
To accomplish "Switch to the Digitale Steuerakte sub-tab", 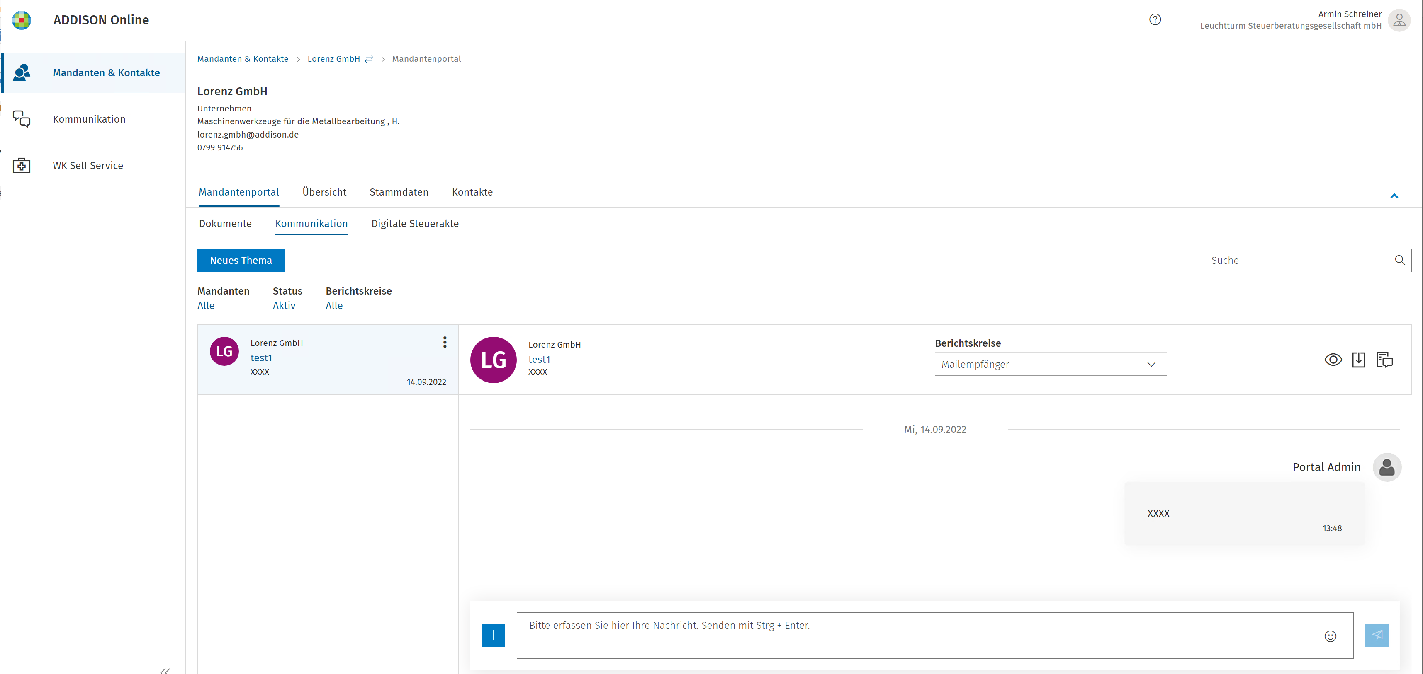I will 415,223.
